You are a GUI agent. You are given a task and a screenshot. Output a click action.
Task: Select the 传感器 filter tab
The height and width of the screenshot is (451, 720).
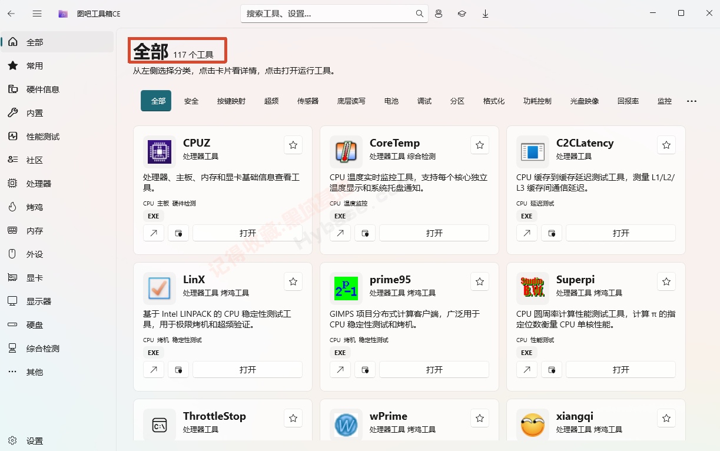[x=308, y=101]
